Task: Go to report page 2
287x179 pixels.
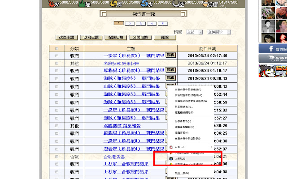Action: point(130,23)
